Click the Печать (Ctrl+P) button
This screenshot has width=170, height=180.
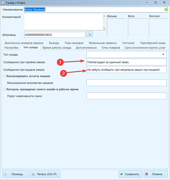45,174
